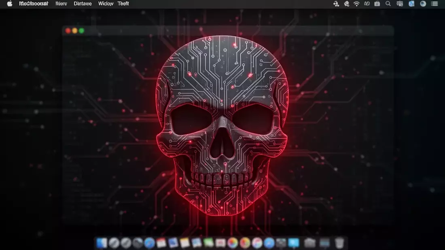The height and width of the screenshot is (250, 445).
Task: Click the blue square menu bar icon
Action: point(411,4)
